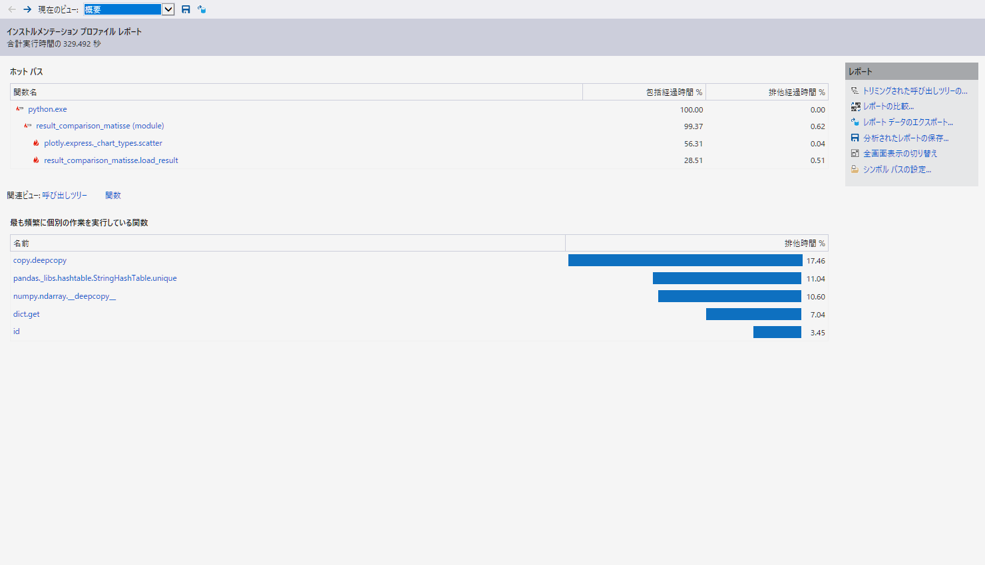Click the flame icon beside plotly.express._chart_types.scatter
This screenshot has width=985, height=565.
point(36,143)
